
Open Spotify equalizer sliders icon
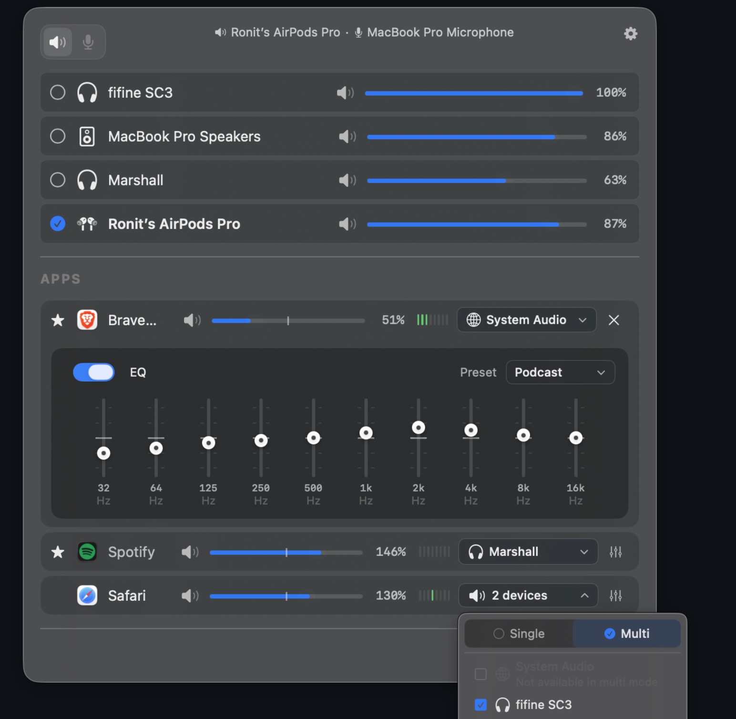click(615, 552)
